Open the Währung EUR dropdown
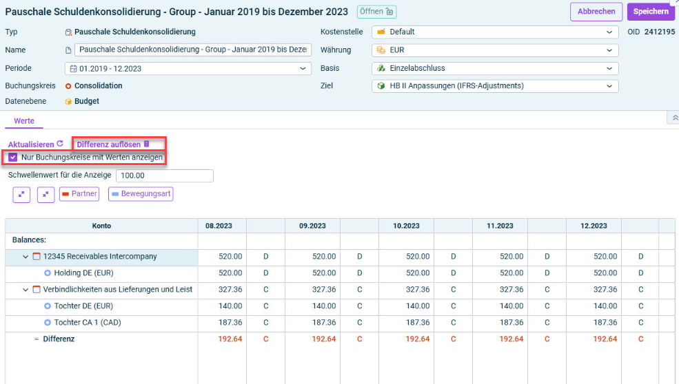The width and height of the screenshot is (679, 384). click(494, 50)
